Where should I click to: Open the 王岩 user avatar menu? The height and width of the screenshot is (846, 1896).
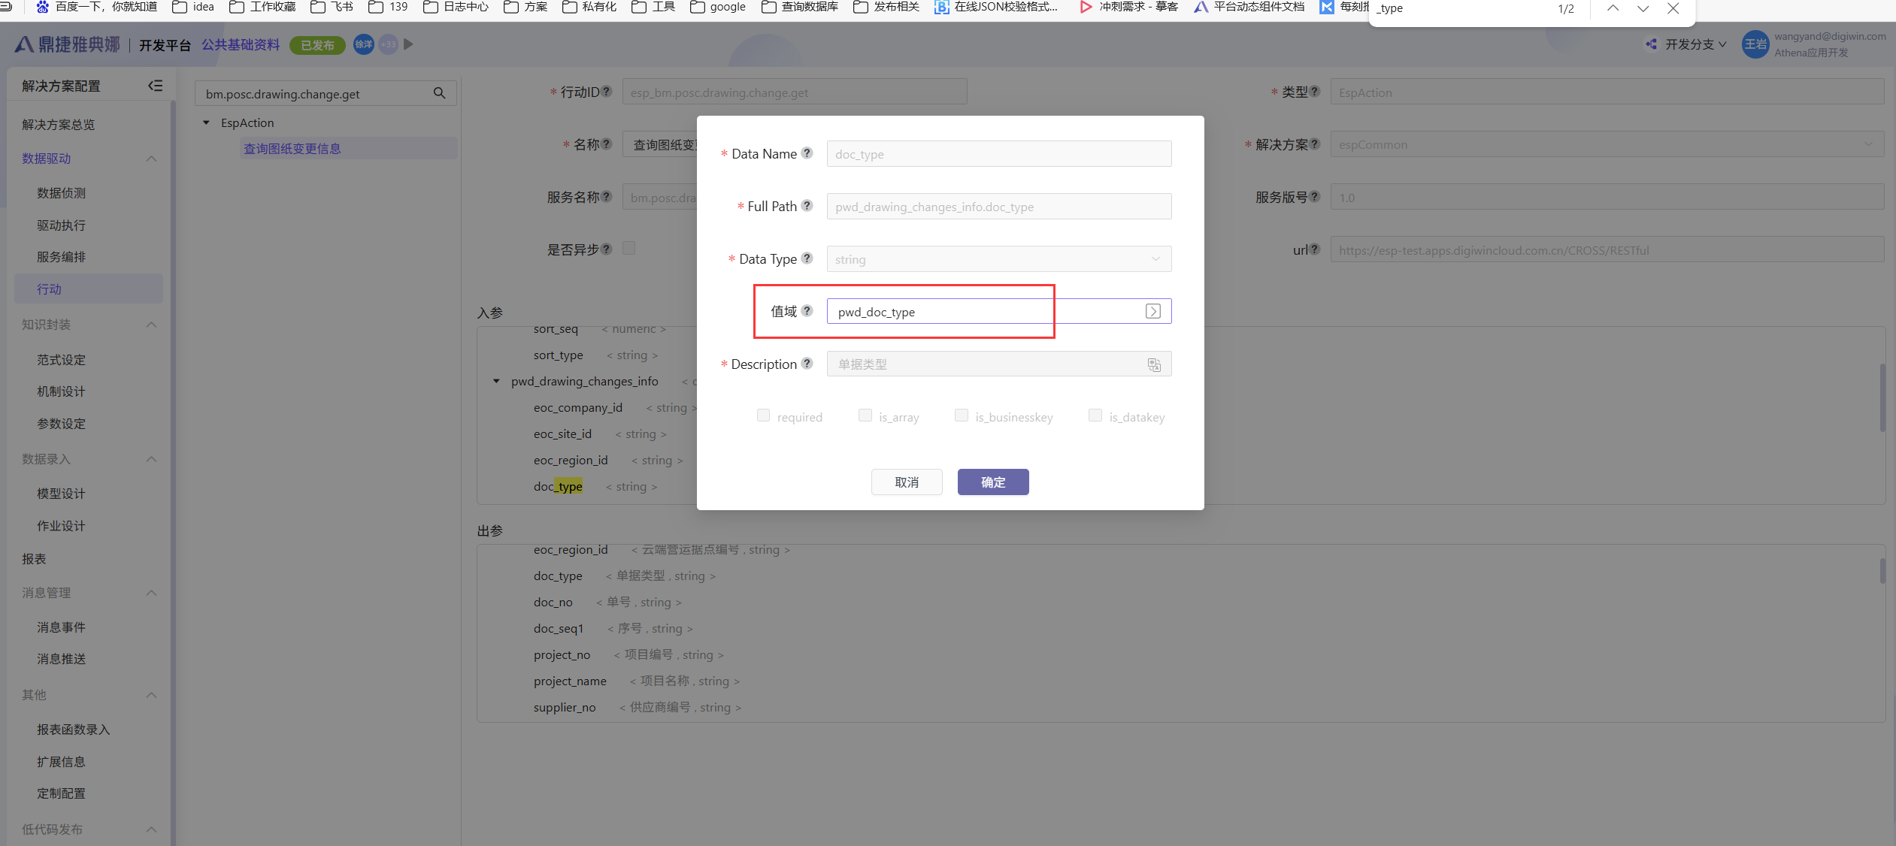[1755, 44]
